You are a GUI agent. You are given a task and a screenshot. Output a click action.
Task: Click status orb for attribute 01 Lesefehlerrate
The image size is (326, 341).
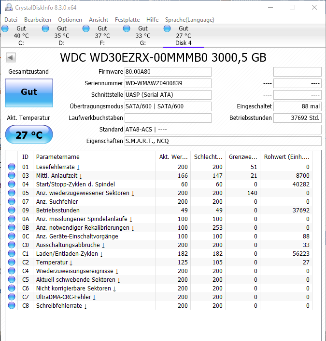12,167
